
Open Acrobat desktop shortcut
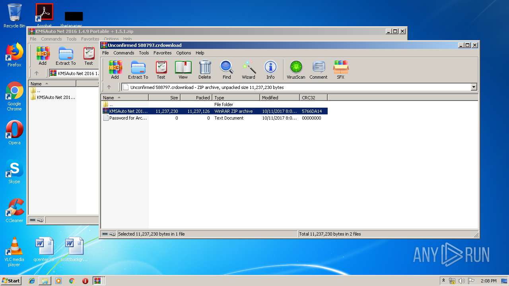(x=44, y=15)
